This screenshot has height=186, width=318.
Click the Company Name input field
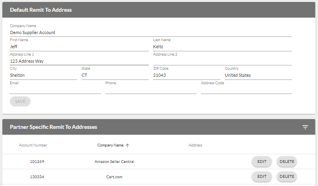150,33
